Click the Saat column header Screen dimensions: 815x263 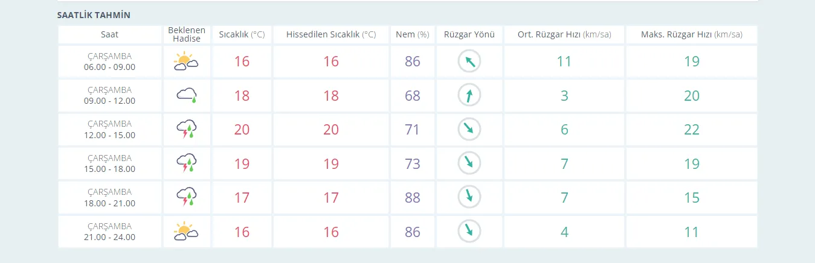[x=109, y=34]
